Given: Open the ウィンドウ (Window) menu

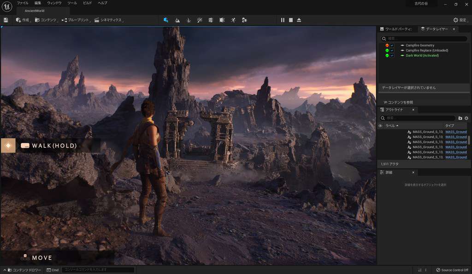Looking at the screenshot, I should [54, 3].
